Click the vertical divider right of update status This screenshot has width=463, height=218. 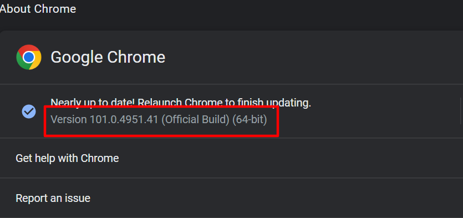pos(460,111)
